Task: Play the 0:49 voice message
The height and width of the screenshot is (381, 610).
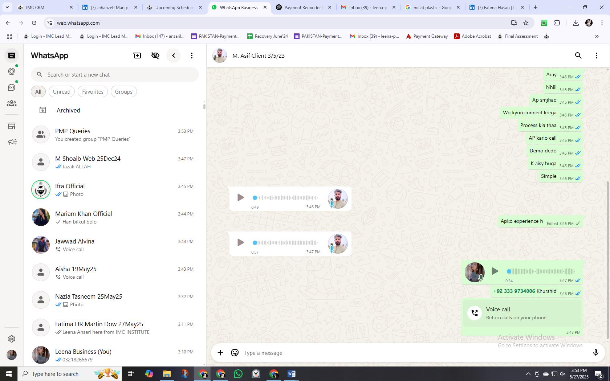Action: pos(240,197)
